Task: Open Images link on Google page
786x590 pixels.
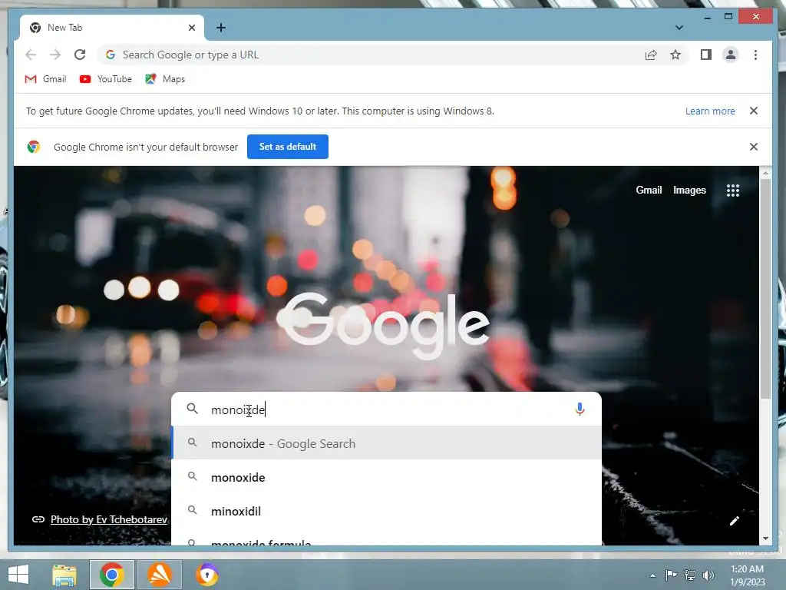Action: [689, 191]
